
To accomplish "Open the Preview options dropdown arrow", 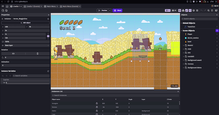I will [x=110, y=10].
